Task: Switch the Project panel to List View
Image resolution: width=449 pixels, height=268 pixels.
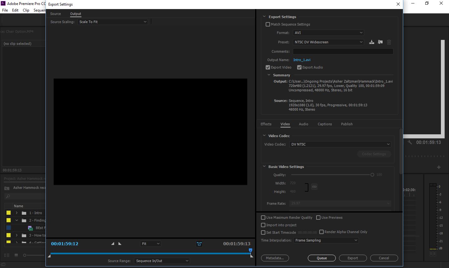Action: (x=7, y=255)
